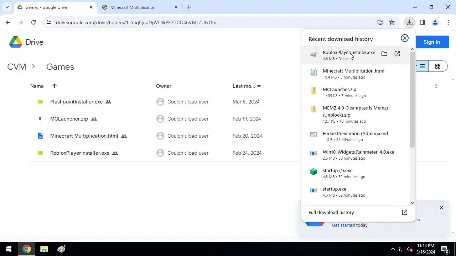Image resolution: width=456 pixels, height=256 pixels.
Task: Click the Minecraft Multiplication.html doc icon in Drive
Action: (x=40, y=136)
